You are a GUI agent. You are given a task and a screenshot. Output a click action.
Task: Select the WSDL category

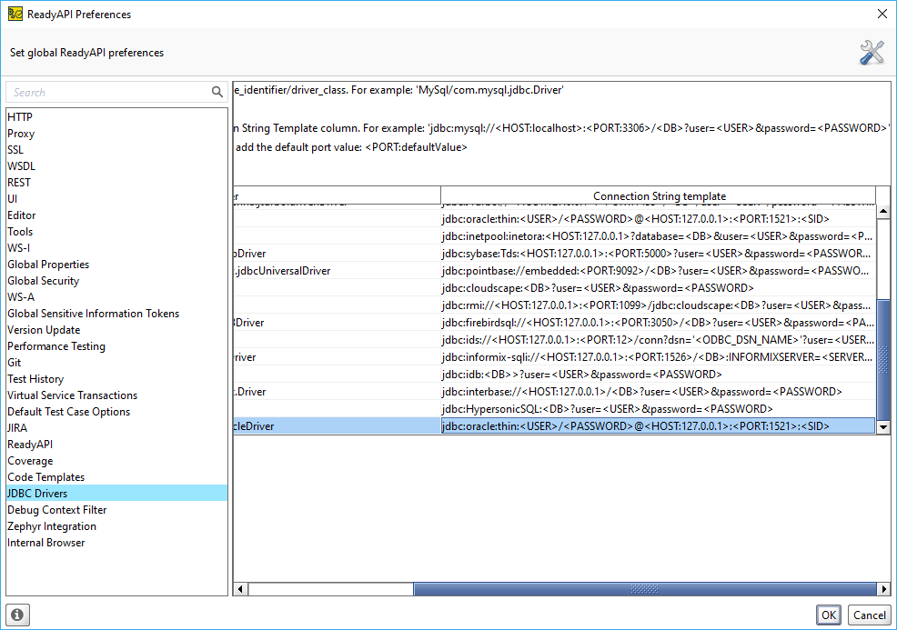116,166
